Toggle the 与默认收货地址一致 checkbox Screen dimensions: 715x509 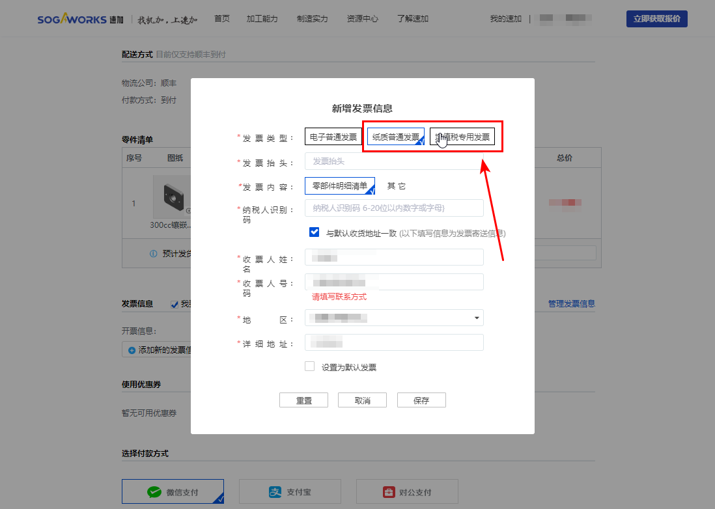click(315, 232)
